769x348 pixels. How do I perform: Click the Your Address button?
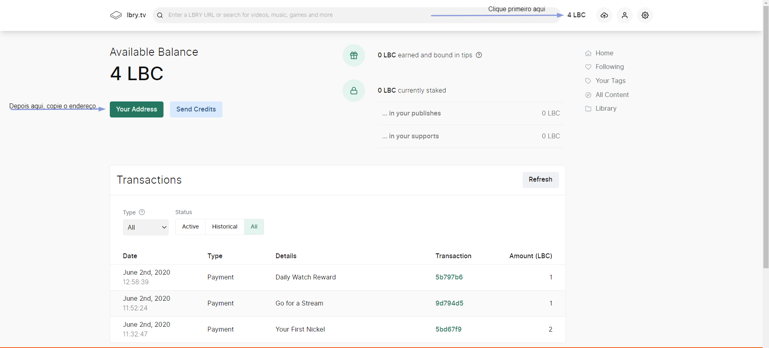pyautogui.click(x=137, y=109)
